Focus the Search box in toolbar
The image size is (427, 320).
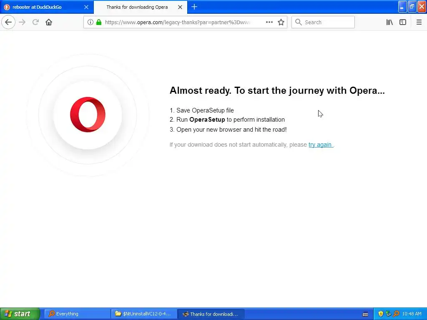point(323,22)
